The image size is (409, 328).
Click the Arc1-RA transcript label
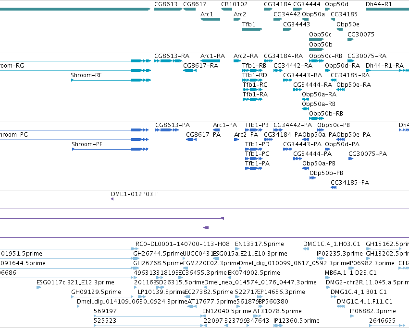[x=212, y=56]
